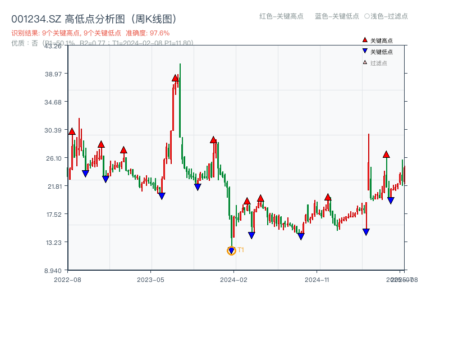Click the orange dashed circle highlighting T1

pyautogui.click(x=231, y=251)
